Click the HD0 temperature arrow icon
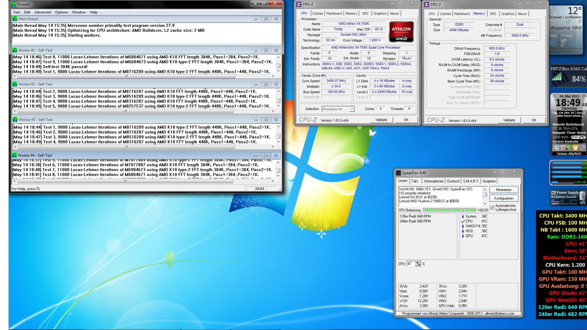The height and width of the screenshot is (330, 587). click(x=463, y=231)
